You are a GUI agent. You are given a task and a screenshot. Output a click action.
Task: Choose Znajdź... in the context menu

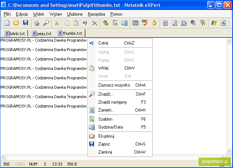[120, 94]
